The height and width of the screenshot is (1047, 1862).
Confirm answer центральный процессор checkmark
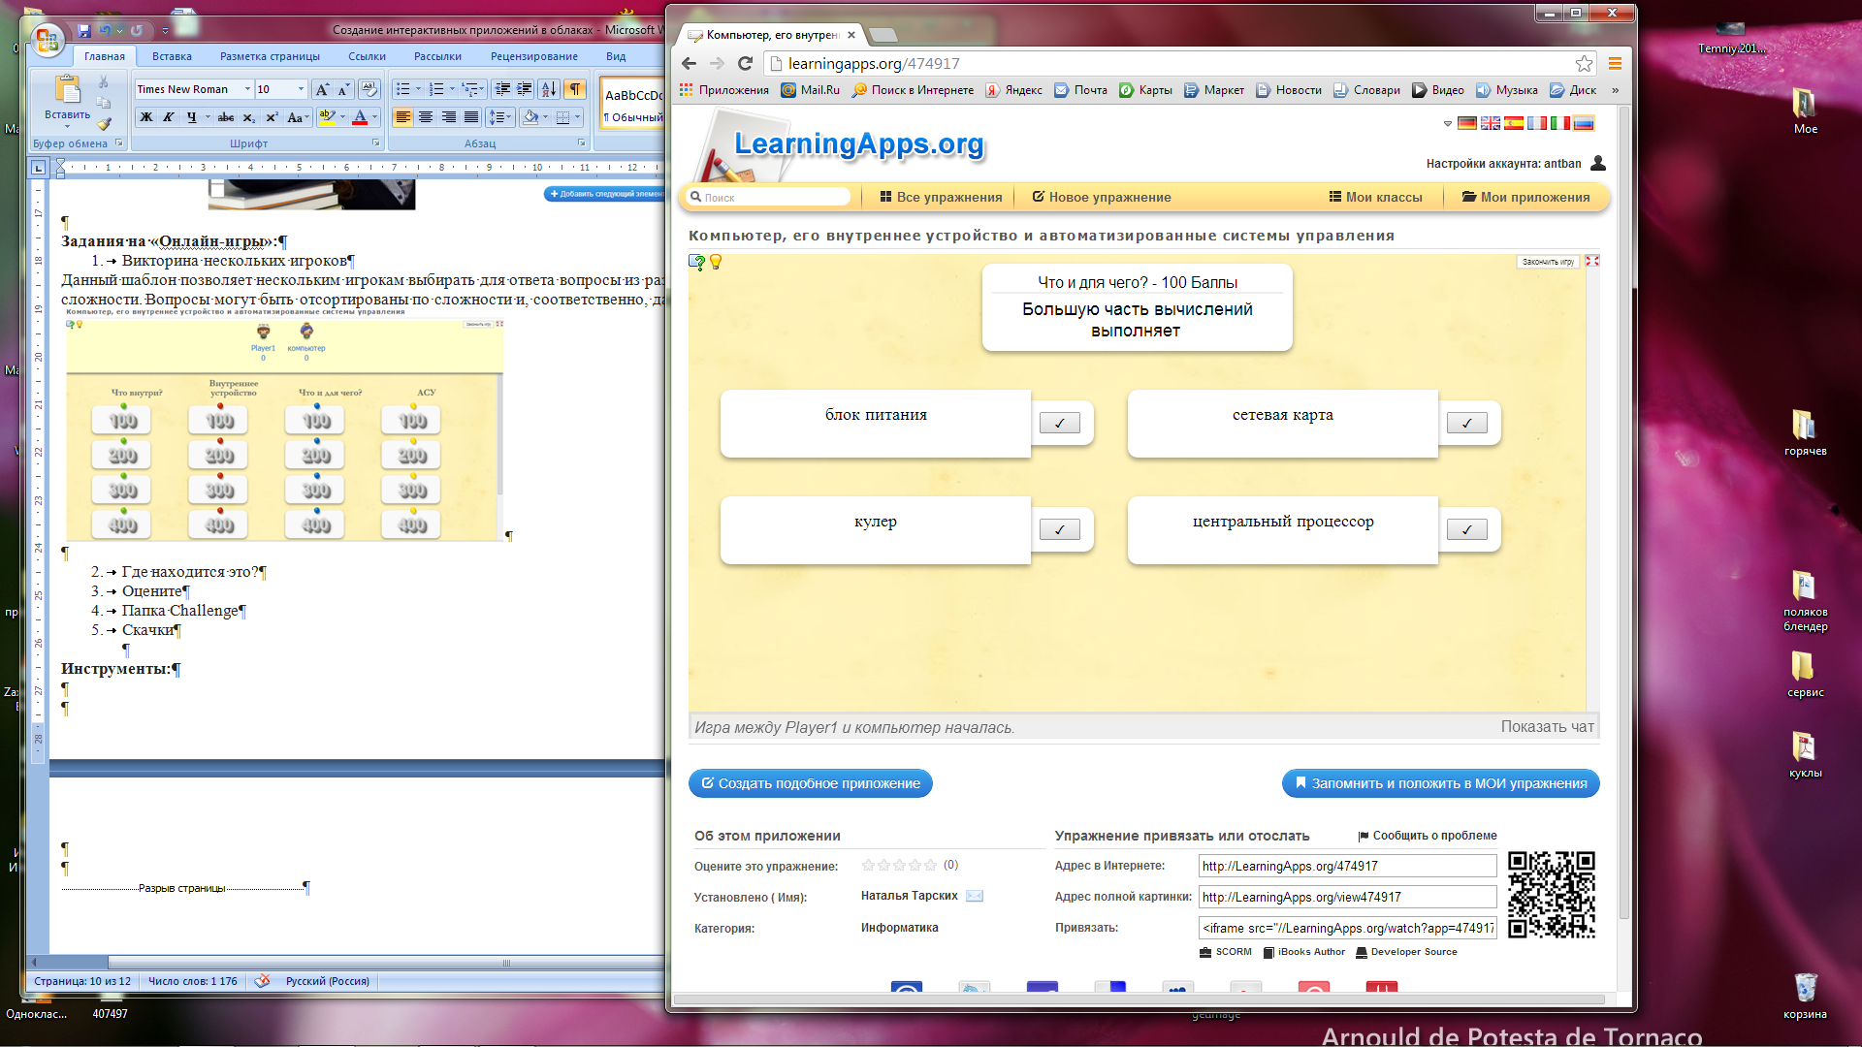(x=1466, y=529)
